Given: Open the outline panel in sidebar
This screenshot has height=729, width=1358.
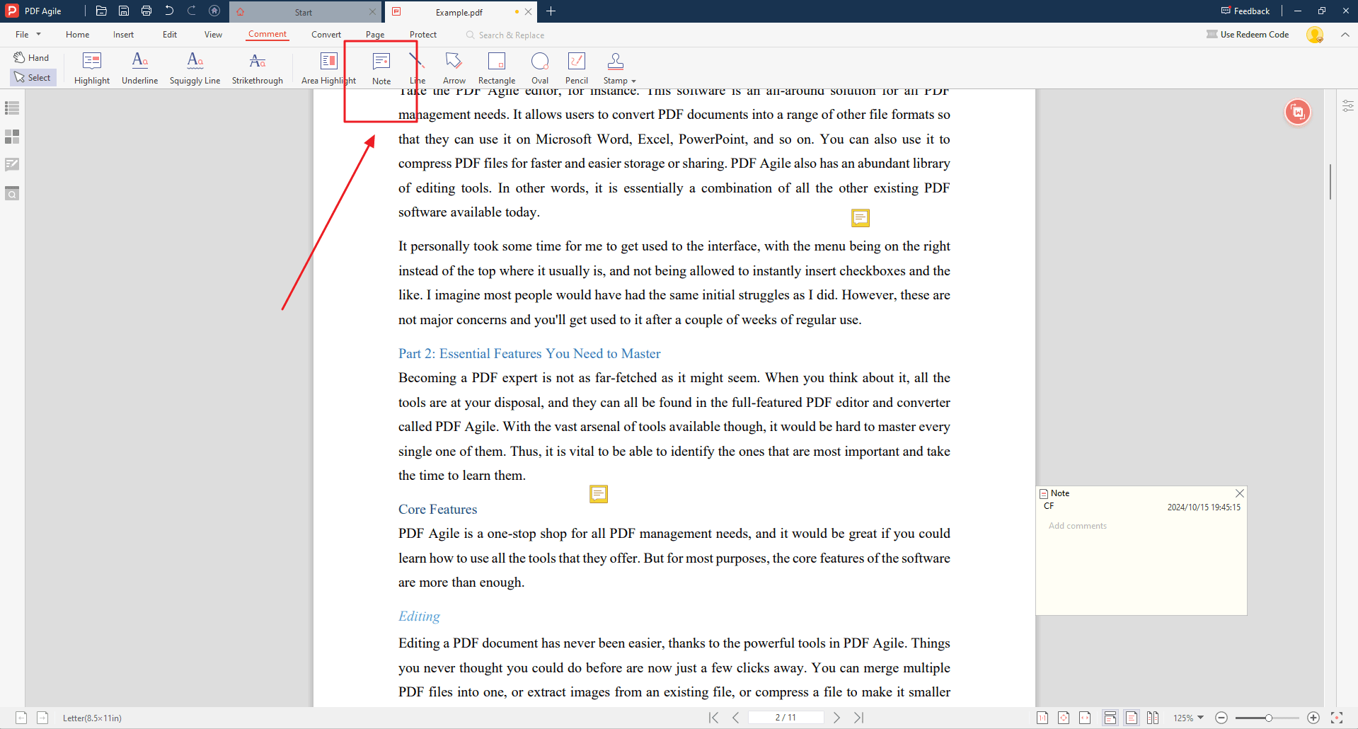Looking at the screenshot, I should [12, 108].
